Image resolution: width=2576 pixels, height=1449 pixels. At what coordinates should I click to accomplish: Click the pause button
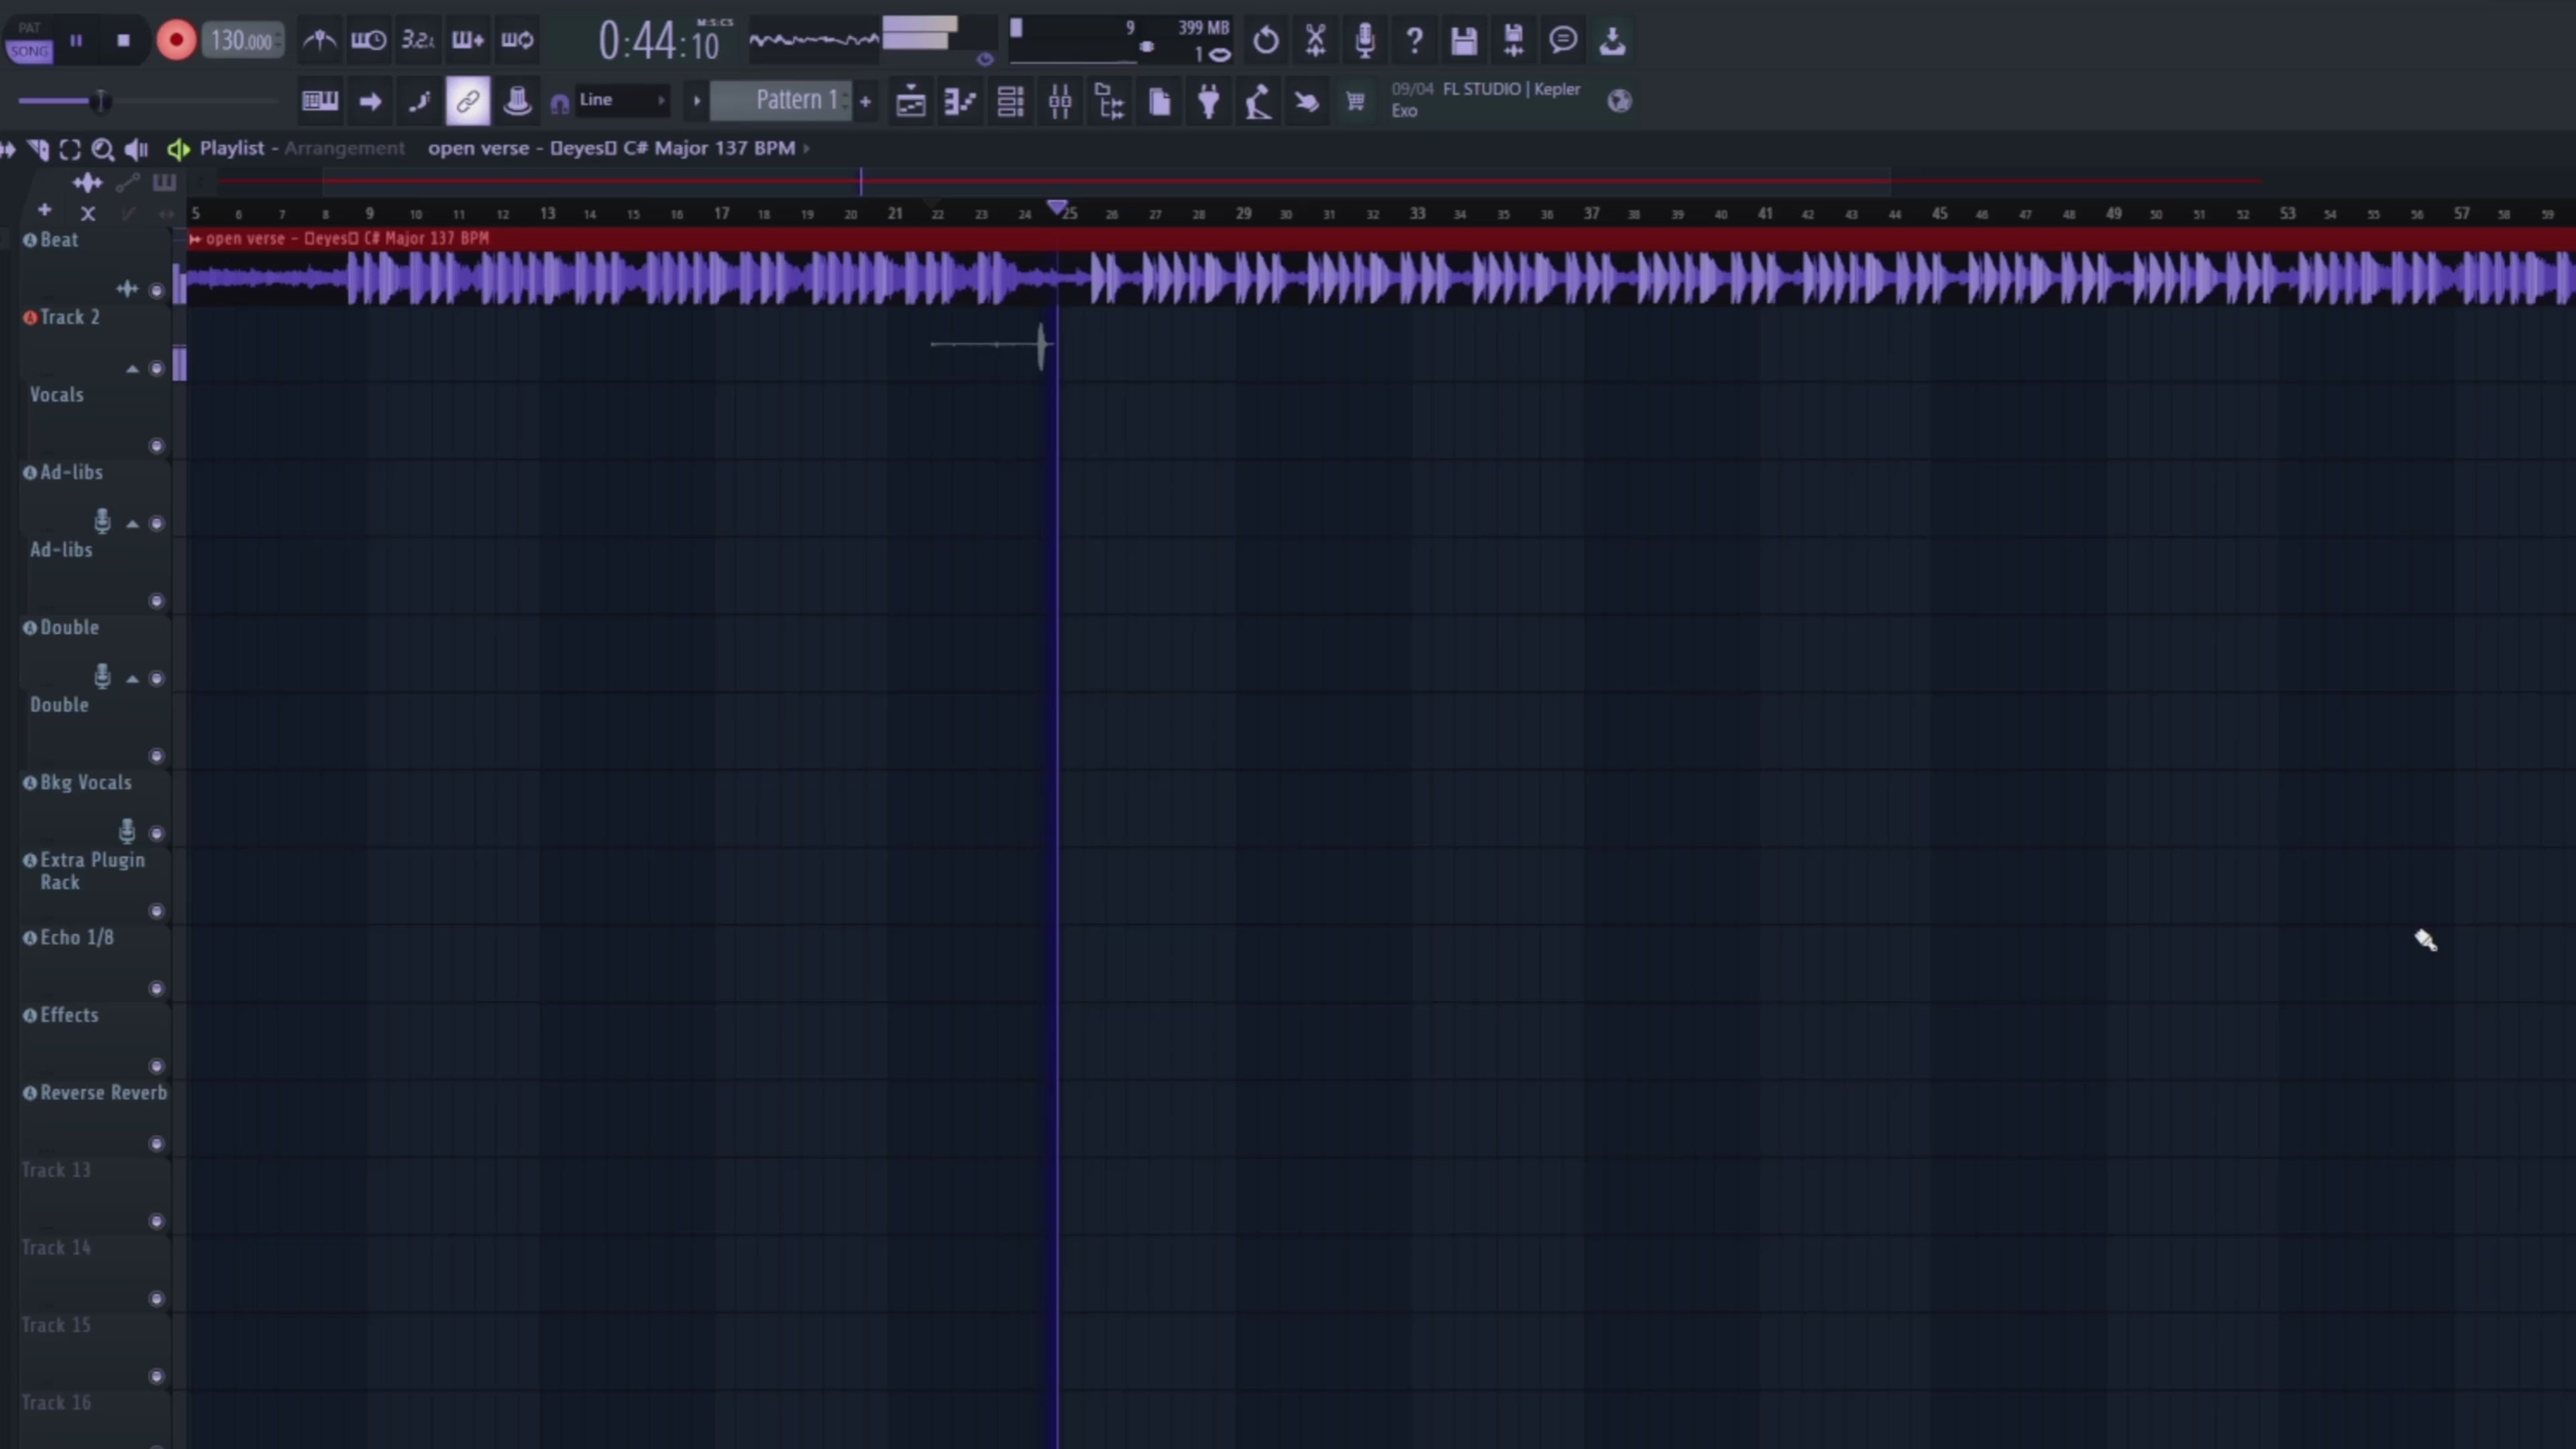[76, 40]
